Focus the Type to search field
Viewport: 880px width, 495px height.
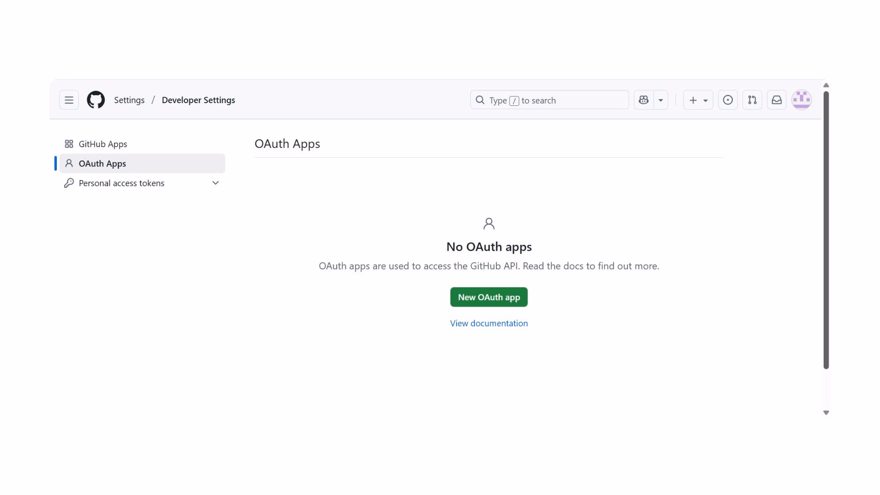coord(549,100)
